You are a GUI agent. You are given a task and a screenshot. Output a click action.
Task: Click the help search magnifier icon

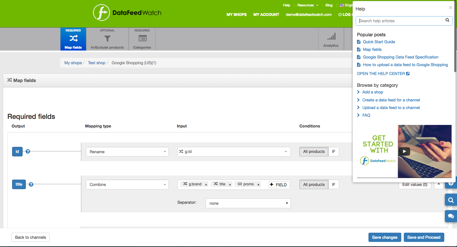click(447, 20)
